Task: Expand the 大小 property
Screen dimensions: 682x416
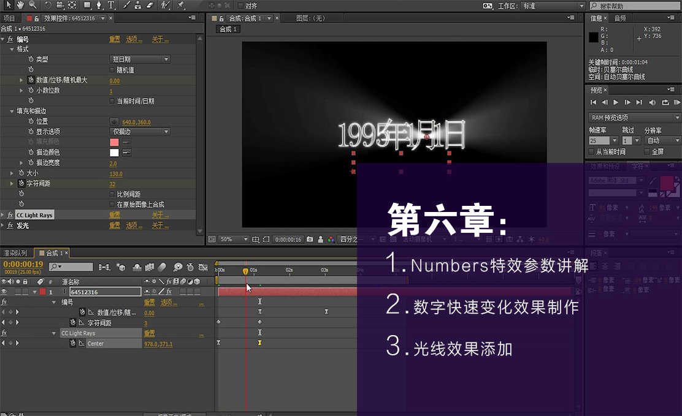Action: (x=12, y=173)
